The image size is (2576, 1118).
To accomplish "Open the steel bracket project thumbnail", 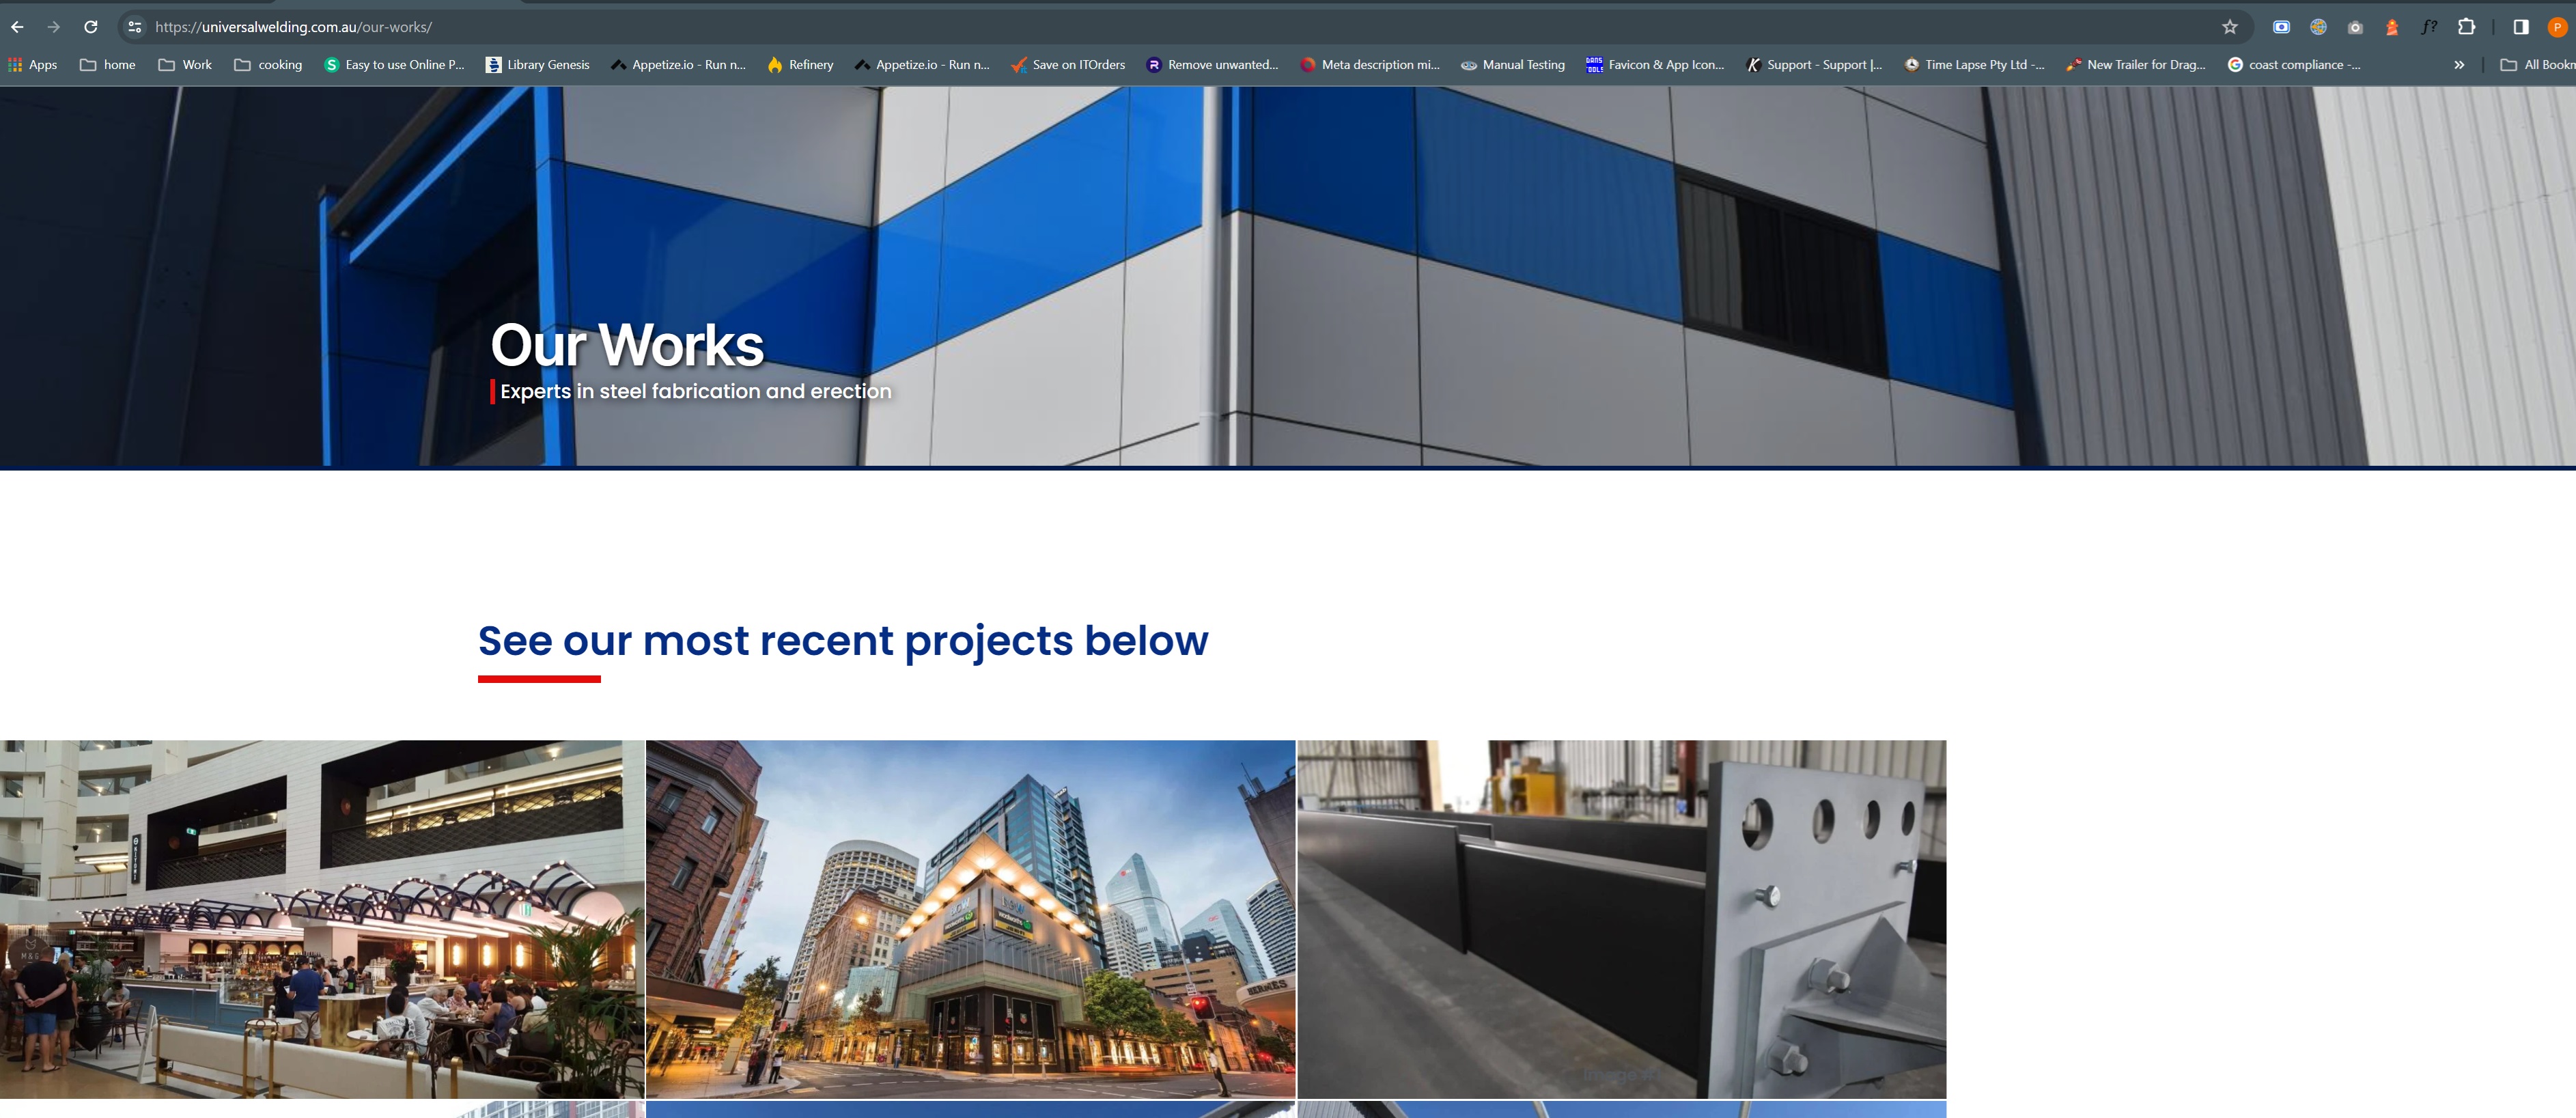I will click(x=1621, y=919).
